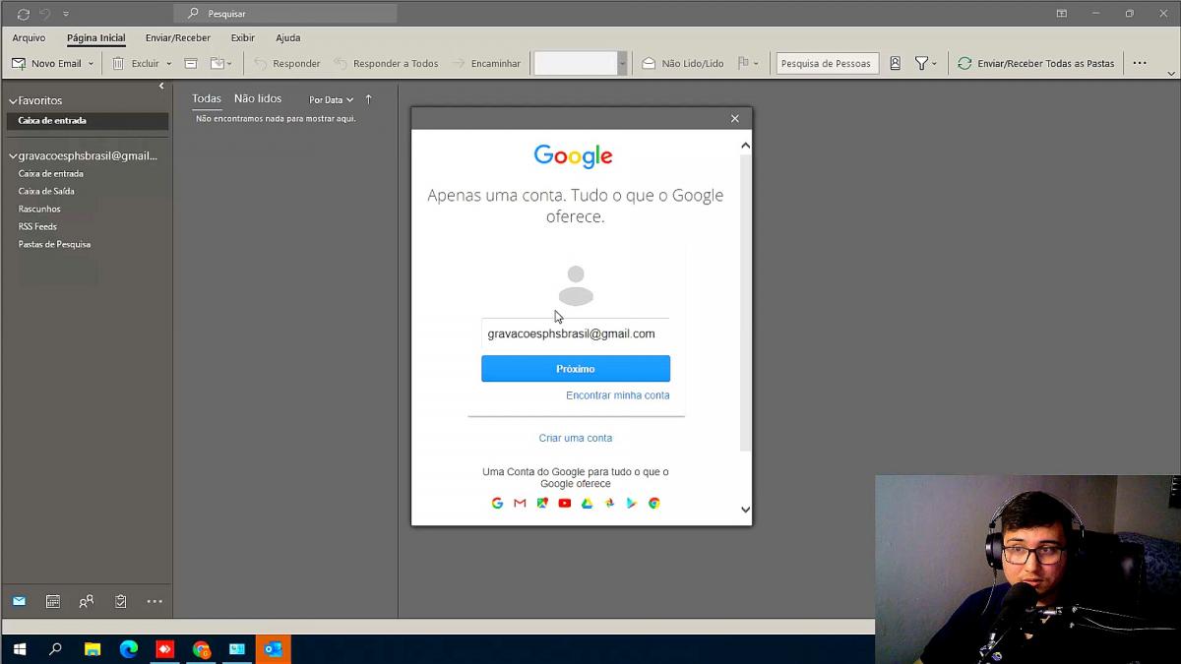
Task: Open the Enviar/Receber tab
Action: pyautogui.click(x=177, y=37)
